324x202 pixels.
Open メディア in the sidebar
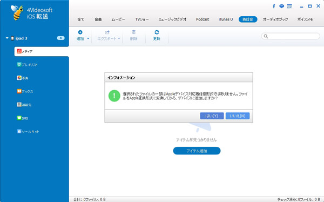42,51
